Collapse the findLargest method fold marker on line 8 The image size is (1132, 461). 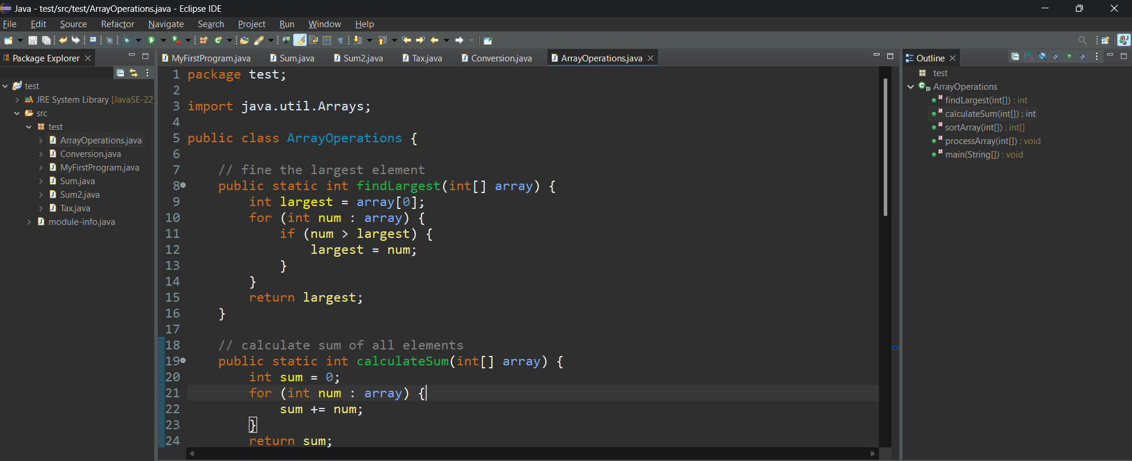pyautogui.click(x=183, y=185)
